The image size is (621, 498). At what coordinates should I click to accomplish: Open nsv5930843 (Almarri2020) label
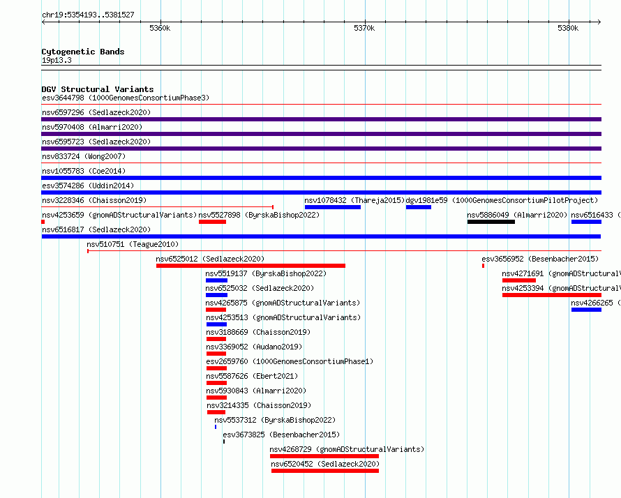pos(256,391)
